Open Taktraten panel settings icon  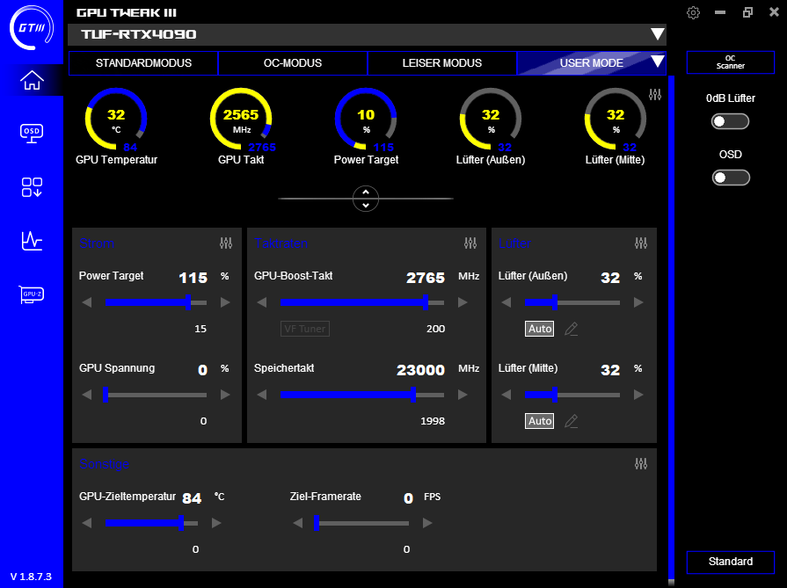click(470, 243)
